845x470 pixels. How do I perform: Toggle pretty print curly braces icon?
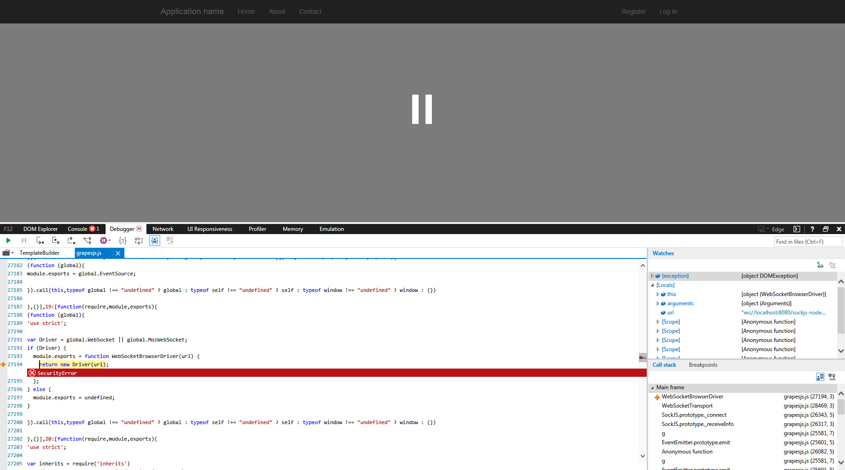[123, 241]
